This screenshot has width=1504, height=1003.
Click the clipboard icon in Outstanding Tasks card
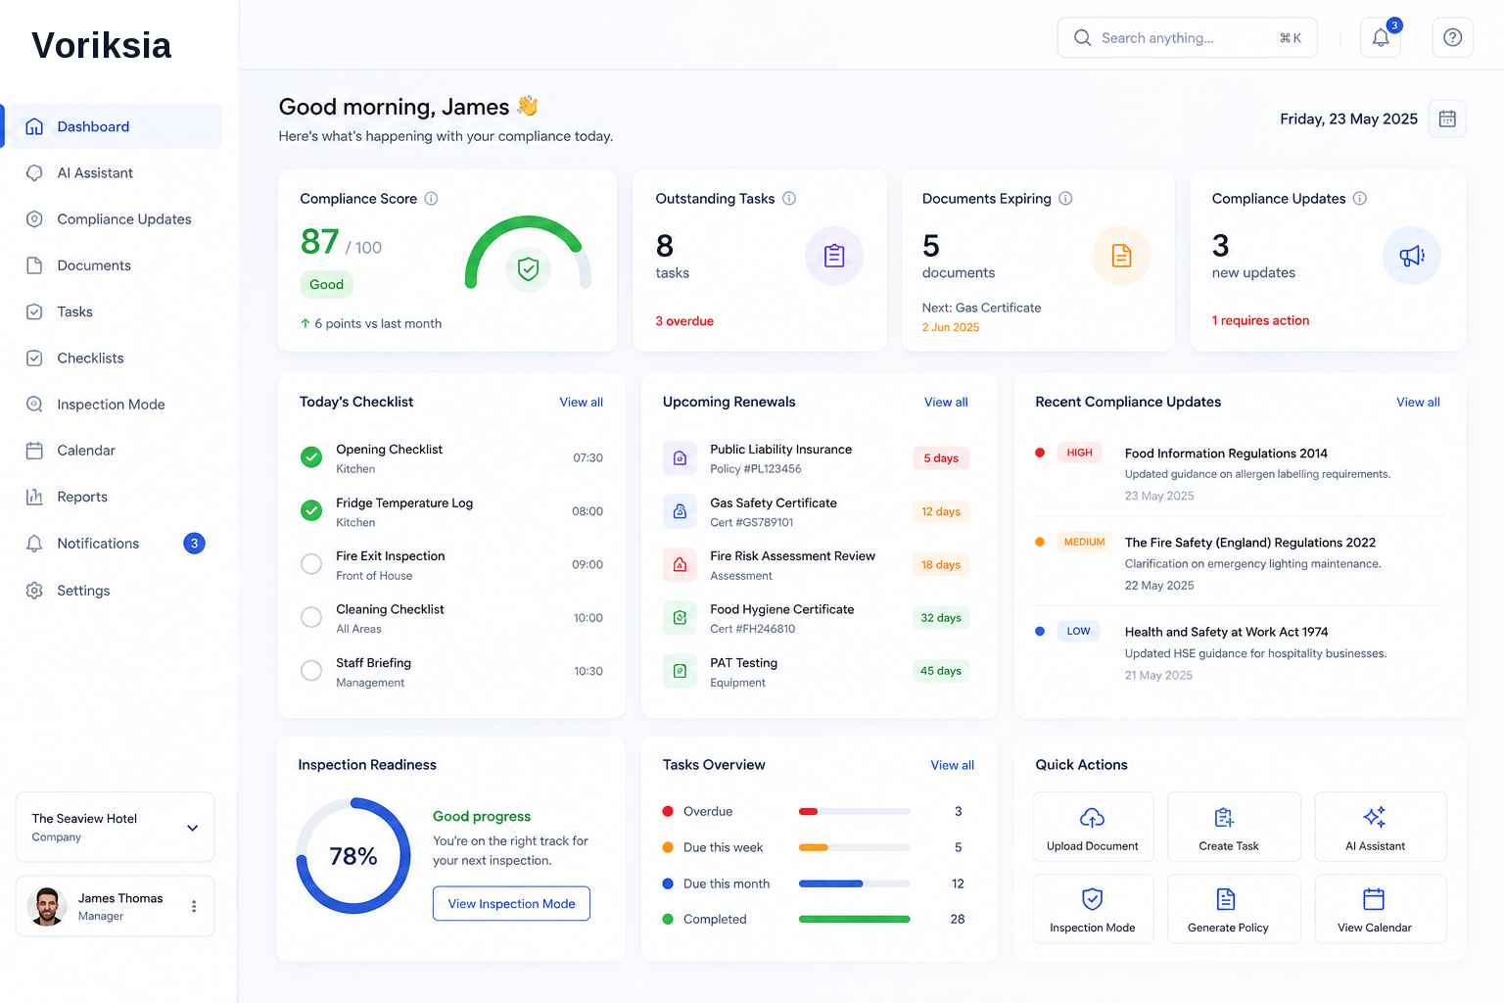click(834, 256)
